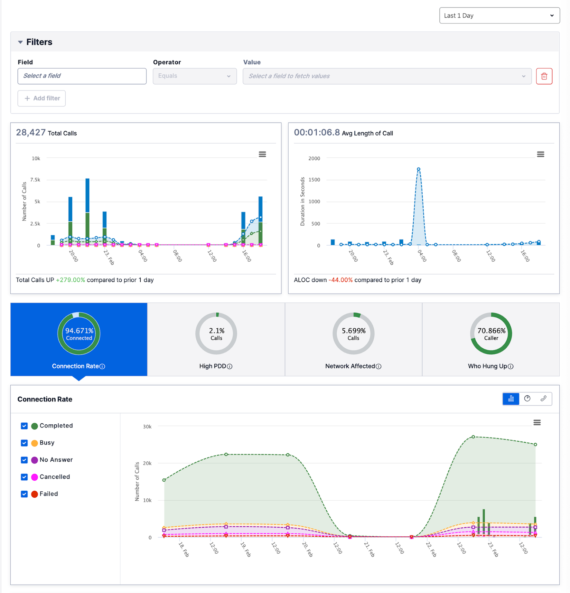The height and width of the screenshot is (593, 570).
Task: Click the green Completed legend swatch
Action: [x=34, y=426]
